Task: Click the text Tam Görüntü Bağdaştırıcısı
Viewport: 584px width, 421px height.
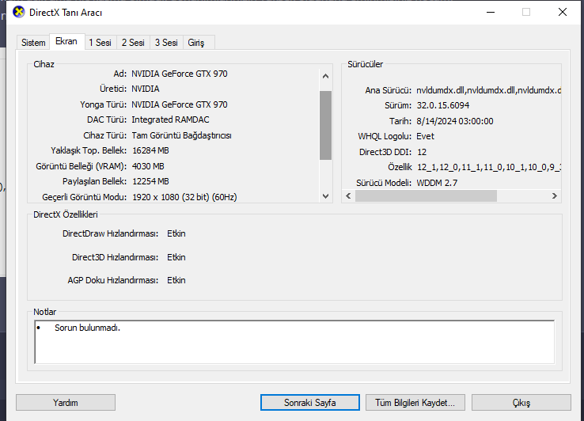Action: pos(182,135)
